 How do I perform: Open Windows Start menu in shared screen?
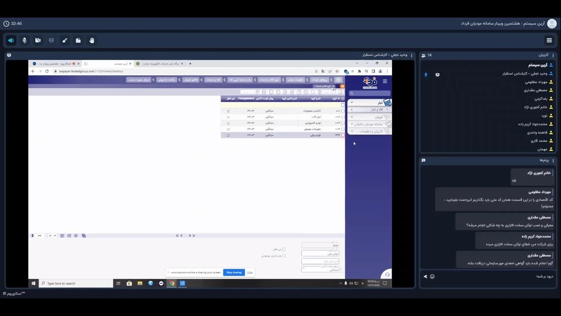[33, 284]
